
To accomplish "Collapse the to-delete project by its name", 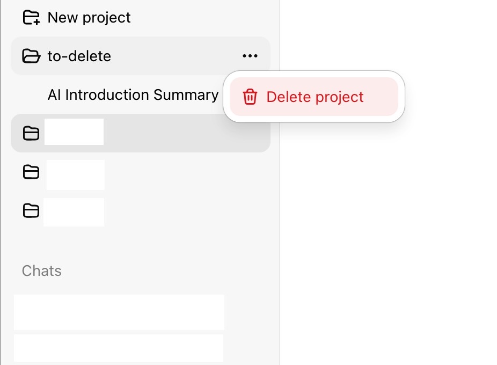I will [79, 56].
